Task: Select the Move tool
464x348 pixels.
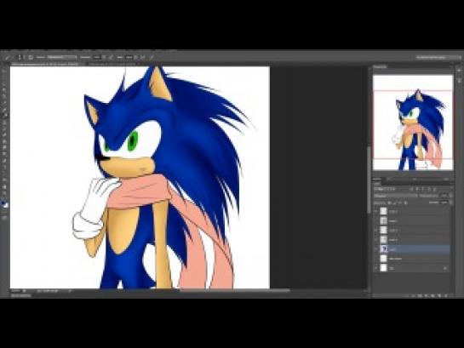Action: click(5, 71)
